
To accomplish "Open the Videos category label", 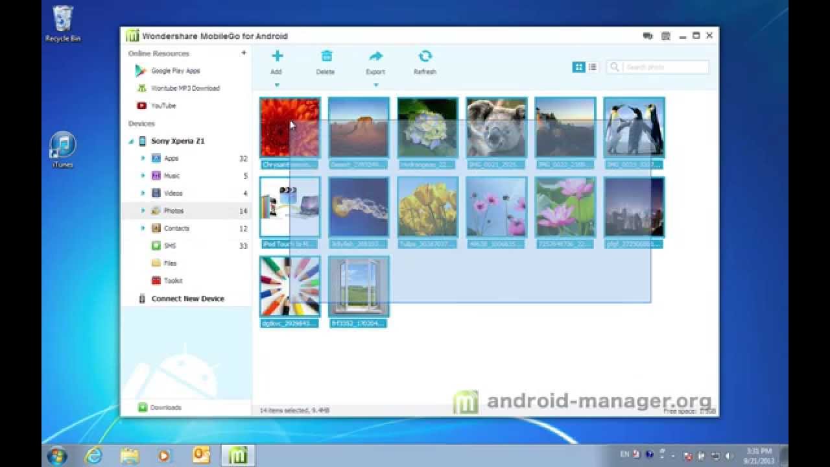I will click(173, 193).
